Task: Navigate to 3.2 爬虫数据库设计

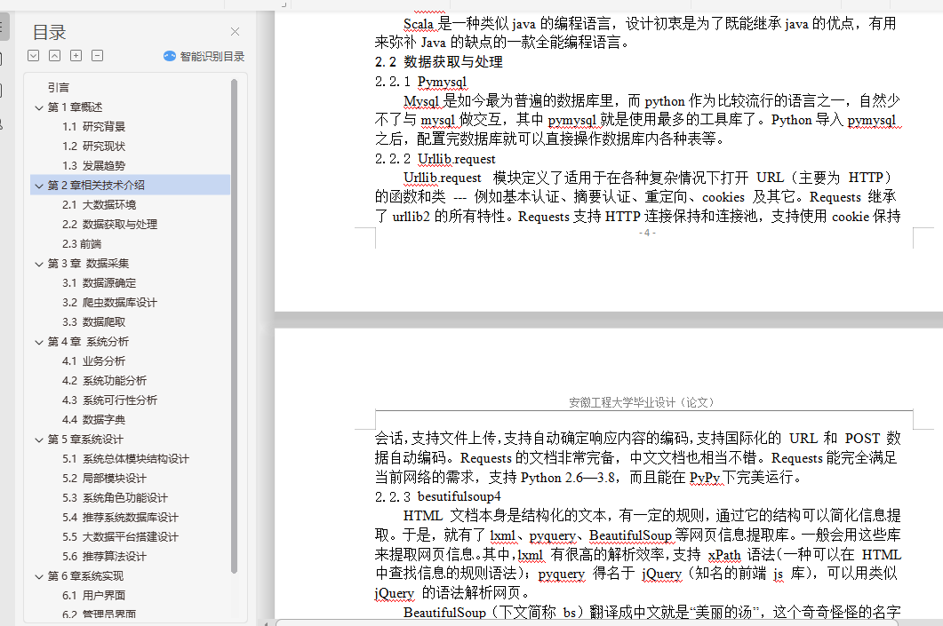Action: 109,303
